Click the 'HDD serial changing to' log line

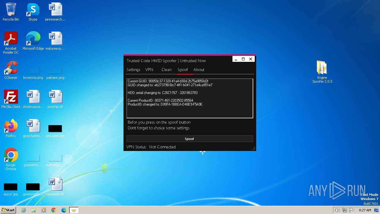[x=163, y=93]
